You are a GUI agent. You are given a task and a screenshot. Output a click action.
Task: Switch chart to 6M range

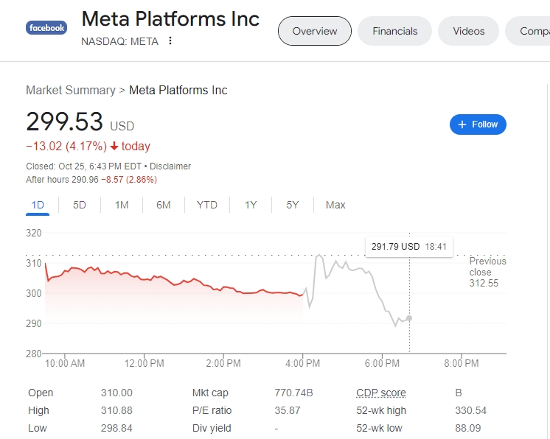[x=164, y=205]
